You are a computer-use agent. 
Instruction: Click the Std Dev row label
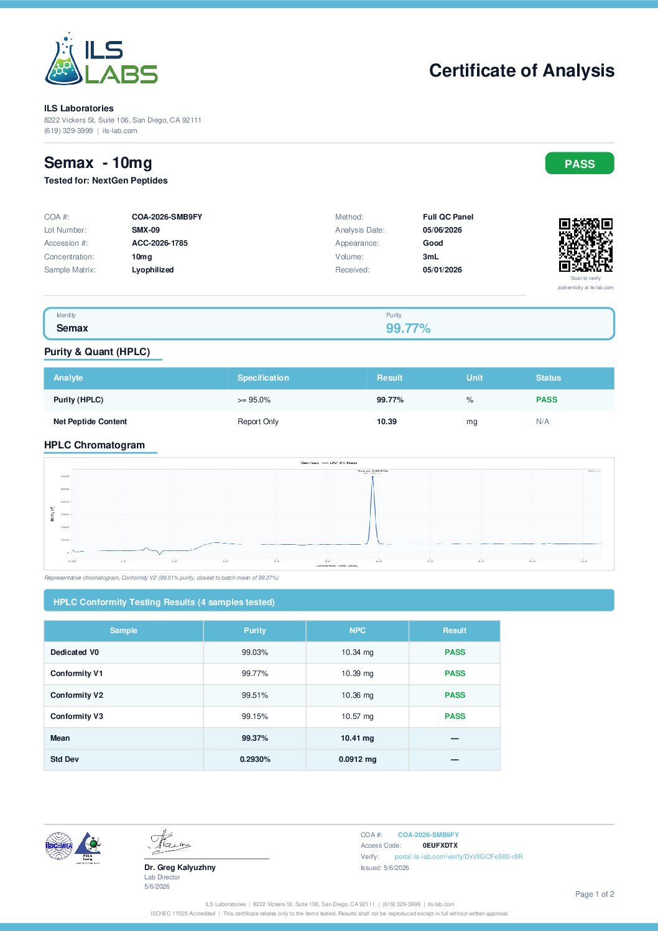(65, 759)
